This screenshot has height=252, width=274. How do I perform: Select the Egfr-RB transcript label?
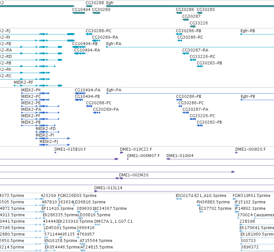pyautogui.click(x=248, y=31)
